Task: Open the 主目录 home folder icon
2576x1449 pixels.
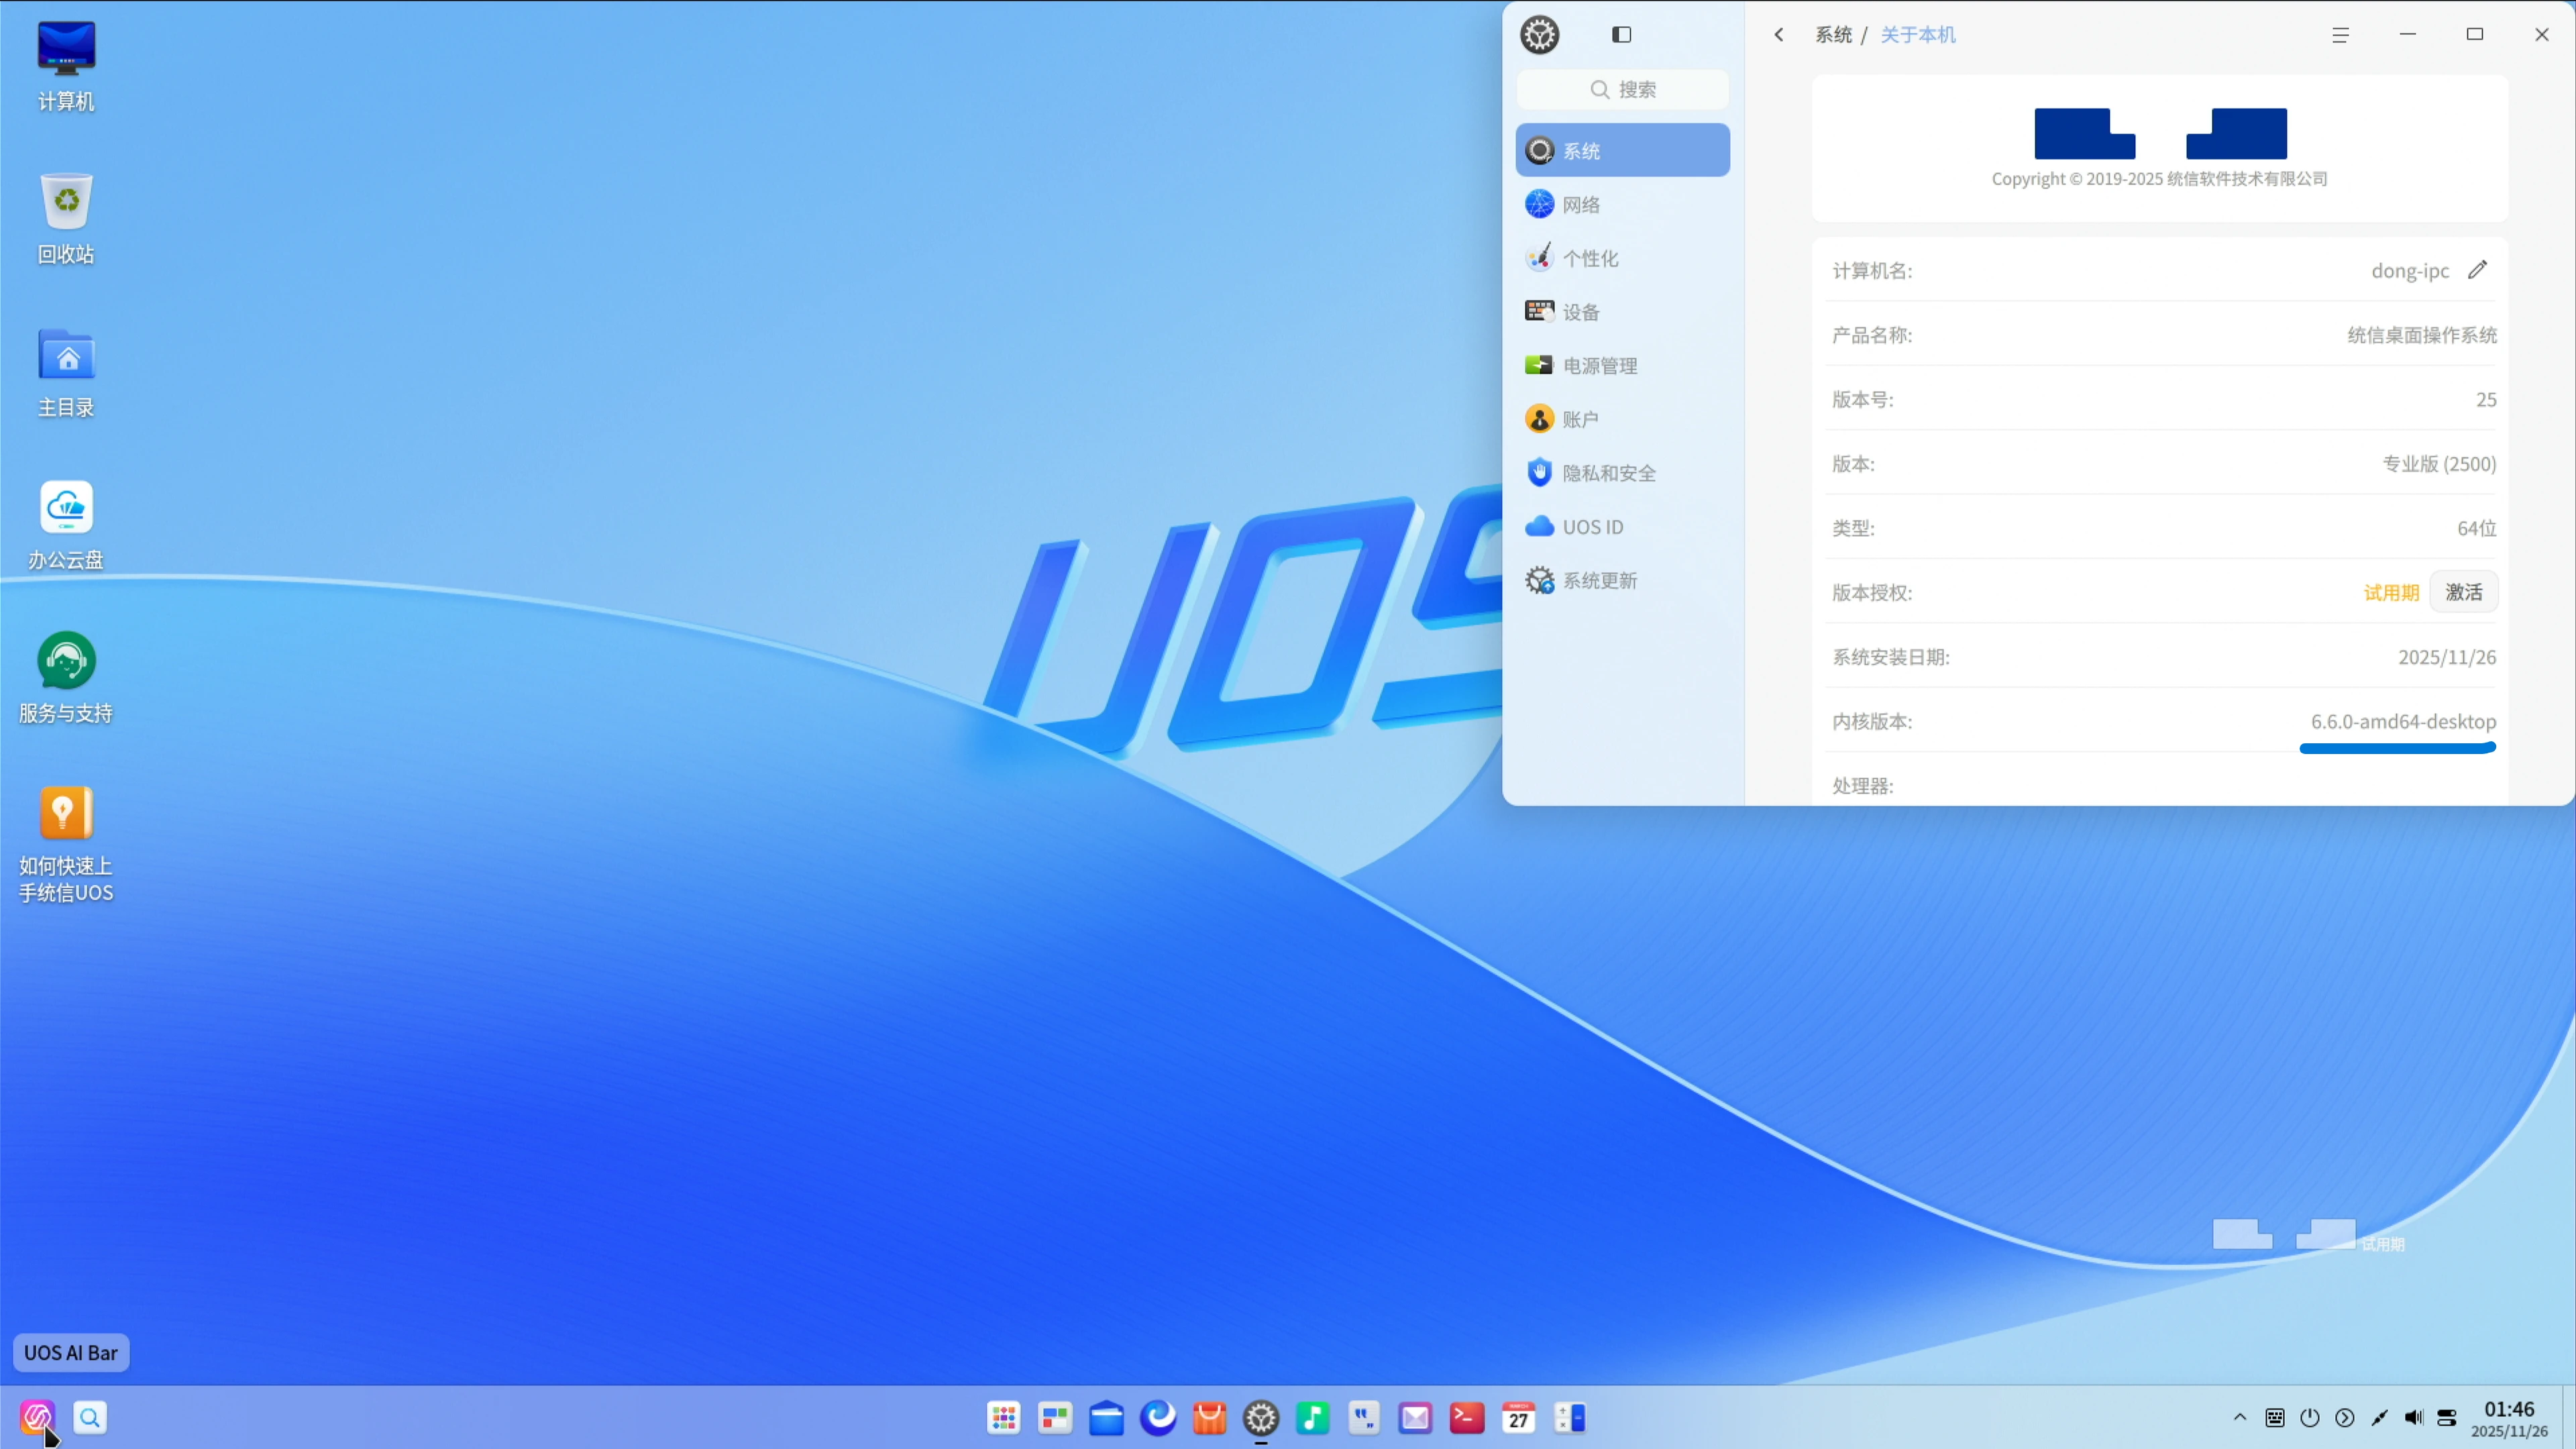Action: [x=66, y=372]
